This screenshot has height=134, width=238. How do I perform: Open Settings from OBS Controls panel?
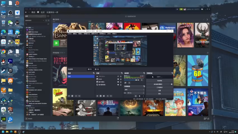(x=159, y=91)
